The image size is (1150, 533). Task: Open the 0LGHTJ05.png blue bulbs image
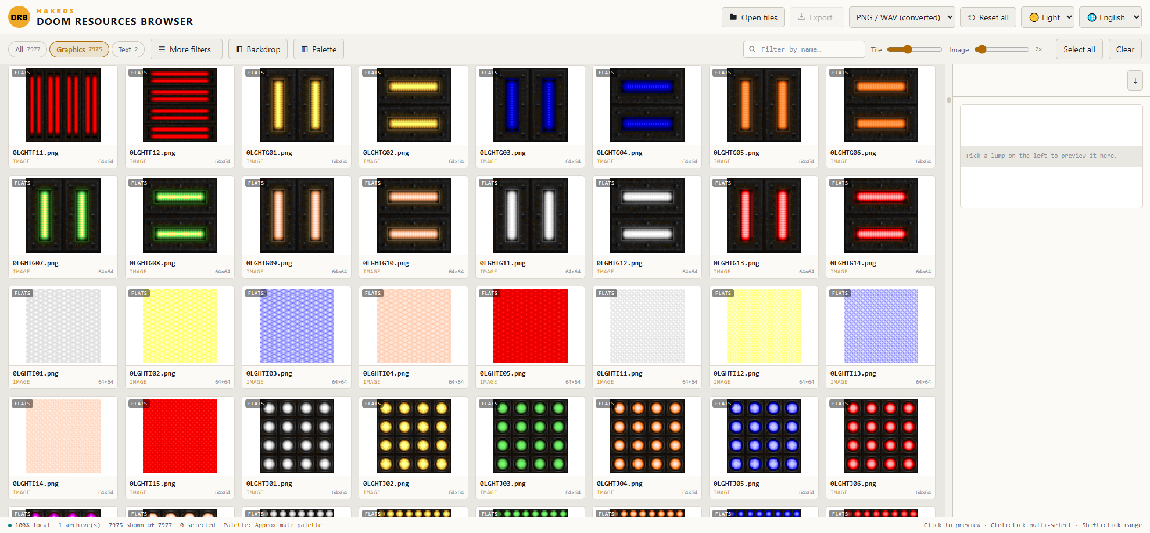tap(764, 436)
